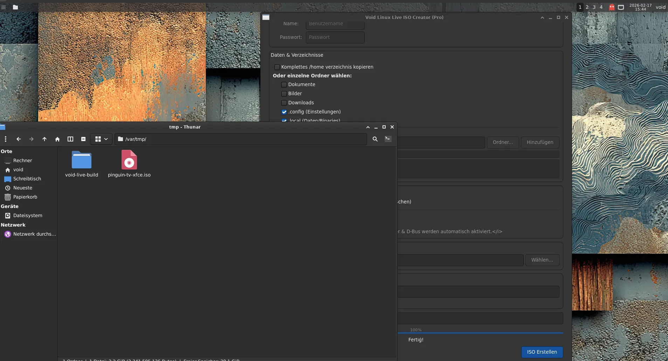Select the pinguin-tv-xfce.iso file
The image size is (668, 361).
coord(129,160)
